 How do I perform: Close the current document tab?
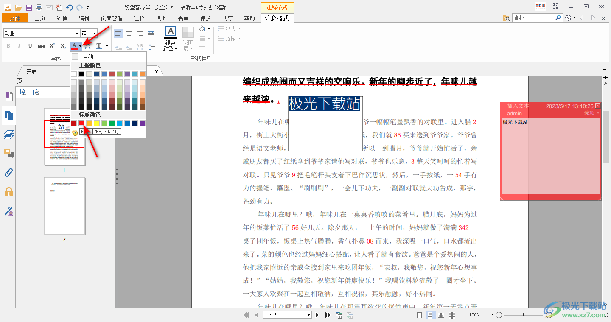pos(157,72)
